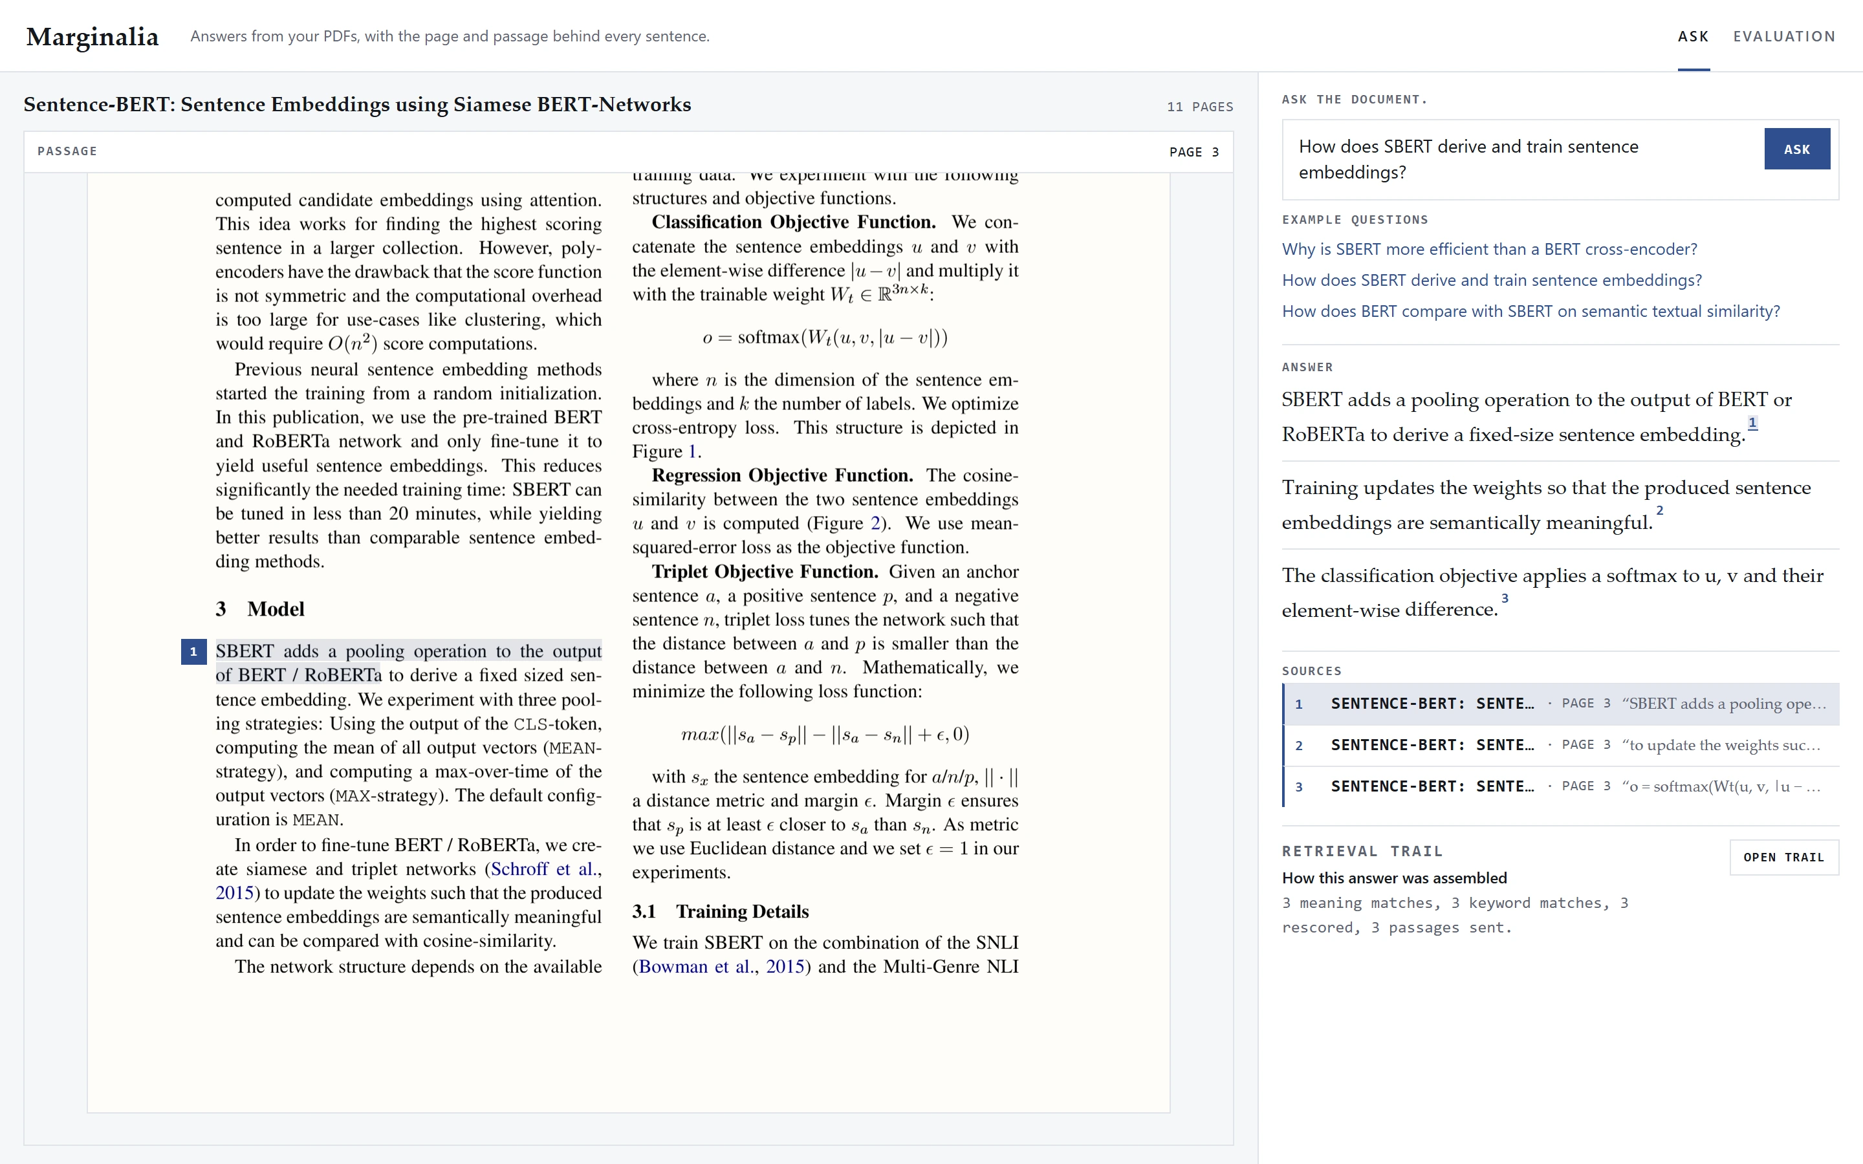Screen dimensions: 1863x1164
Task: Click the answer sentence 'Training updates the weights…'
Action: coord(1546,505)
